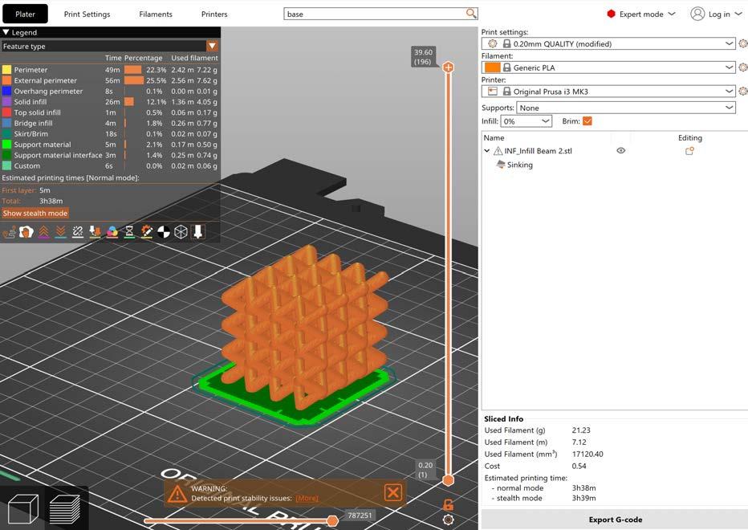Toggle Pause prints hourglass icon
The width and height of the screenshot is (748, 530).
[129, 233]
